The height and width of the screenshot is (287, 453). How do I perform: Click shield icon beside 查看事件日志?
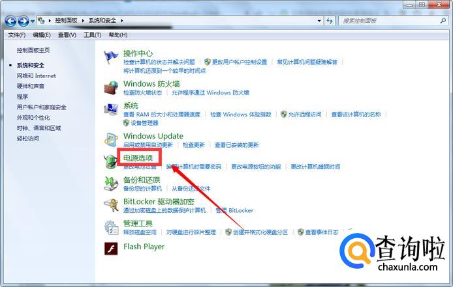301,232
